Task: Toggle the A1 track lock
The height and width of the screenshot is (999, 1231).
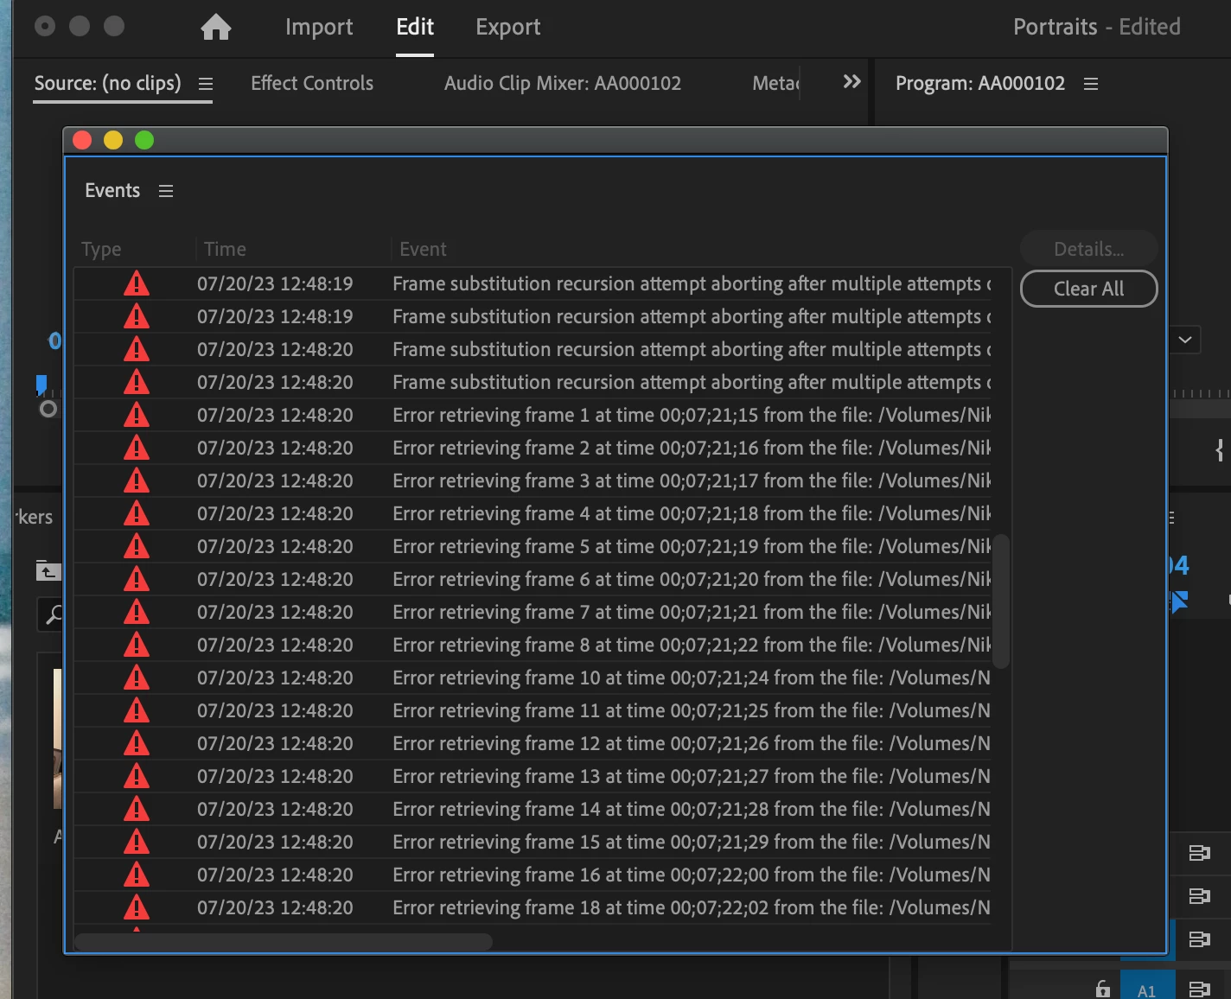Action: point(1103,989)
